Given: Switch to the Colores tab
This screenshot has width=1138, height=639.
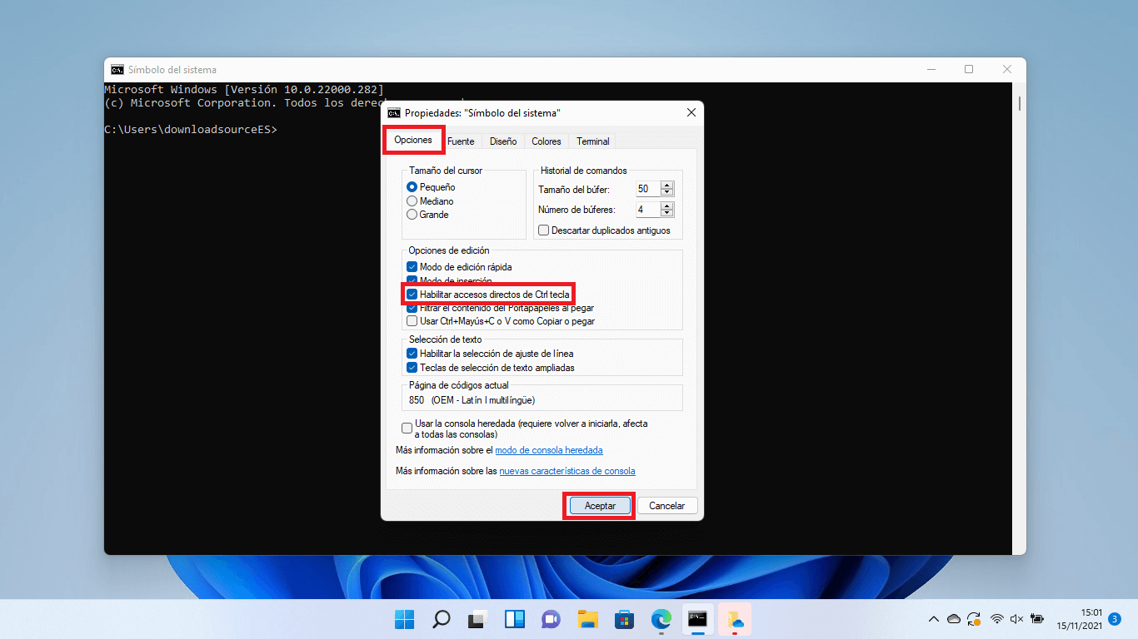Looking at the screenshot, I should point(547,141).
